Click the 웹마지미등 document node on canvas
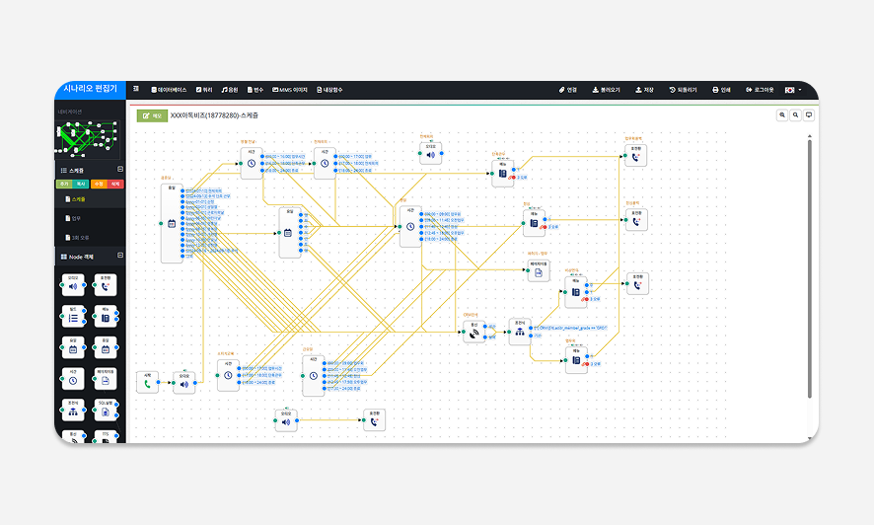 538,272
